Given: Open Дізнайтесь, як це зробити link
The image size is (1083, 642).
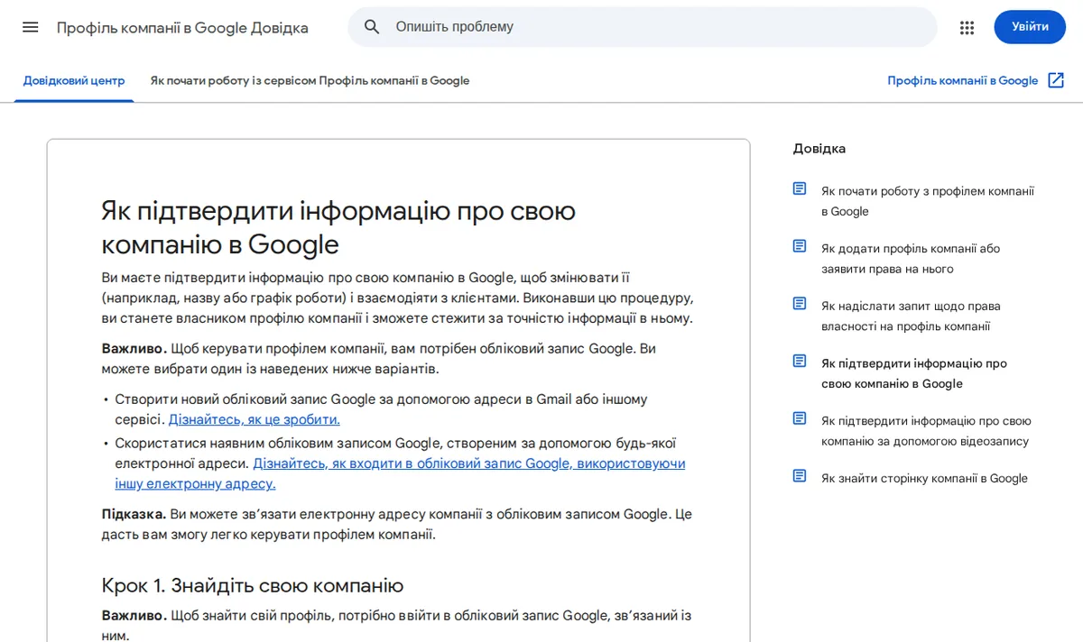Looking at the screenshot, I should pyautogui.click(x=255, y=419).
